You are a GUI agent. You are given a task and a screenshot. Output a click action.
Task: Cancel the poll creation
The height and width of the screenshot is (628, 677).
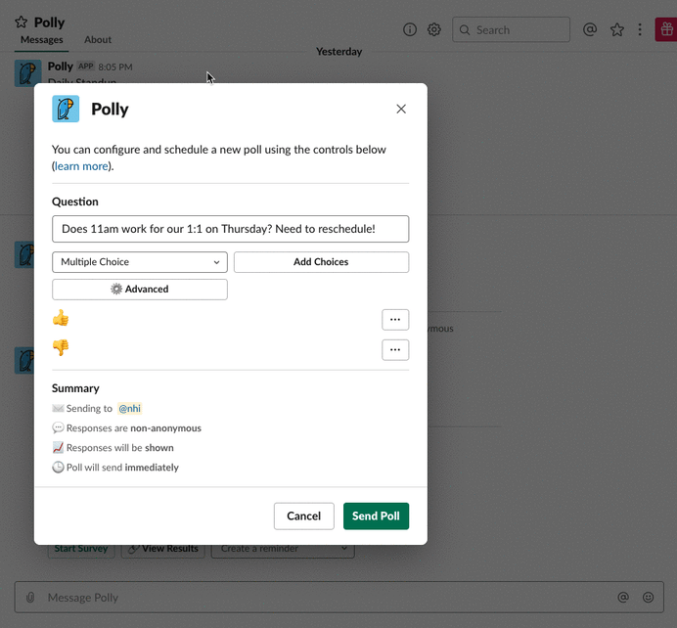pyautogui.click(x=304, y=516)
